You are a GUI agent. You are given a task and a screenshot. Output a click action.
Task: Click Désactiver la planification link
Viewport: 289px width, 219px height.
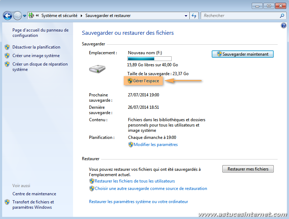tap(36, 47)
